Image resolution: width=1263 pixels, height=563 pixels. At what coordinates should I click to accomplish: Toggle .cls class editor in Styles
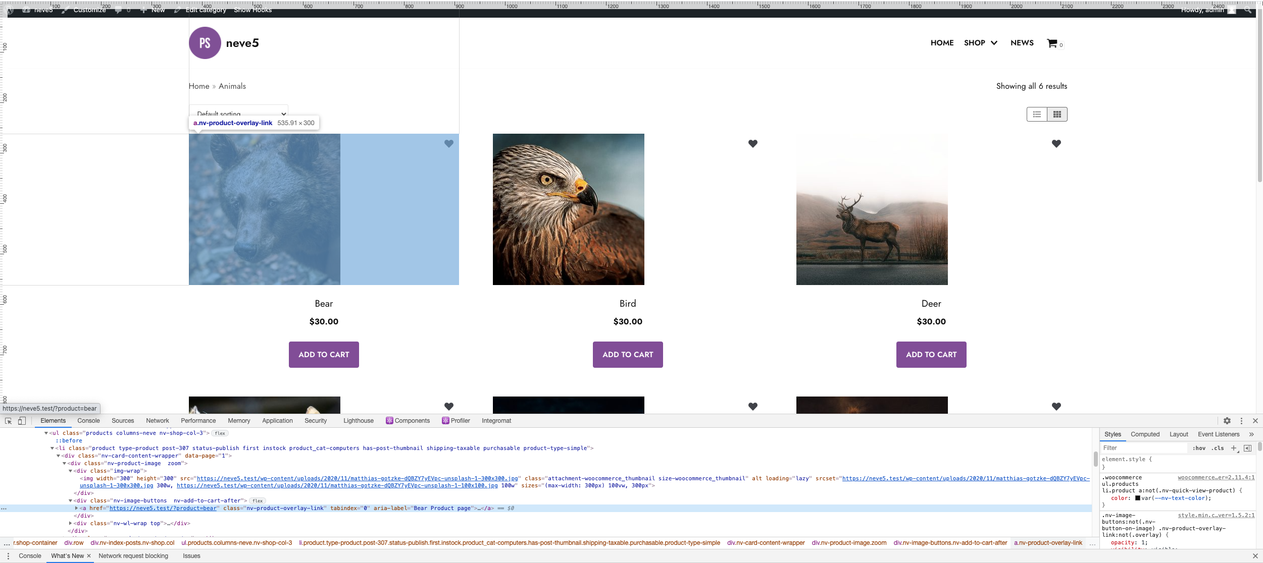[x=1218, y=448]
